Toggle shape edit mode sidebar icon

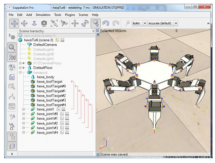[12, 87]
